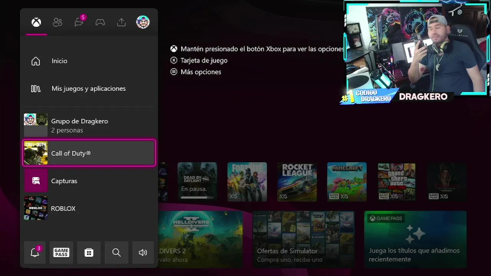Screen dimensions: 491x276
Task: Open Capturas entry
Action: pyautogui.click(x=89, y=181)
